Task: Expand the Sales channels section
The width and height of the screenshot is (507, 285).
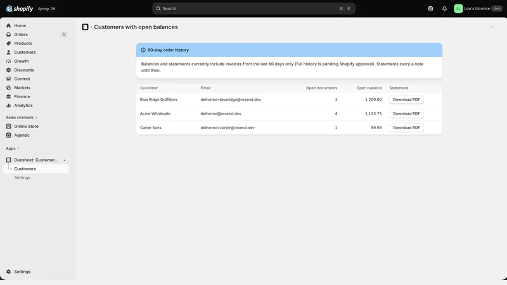Action: 22,118
